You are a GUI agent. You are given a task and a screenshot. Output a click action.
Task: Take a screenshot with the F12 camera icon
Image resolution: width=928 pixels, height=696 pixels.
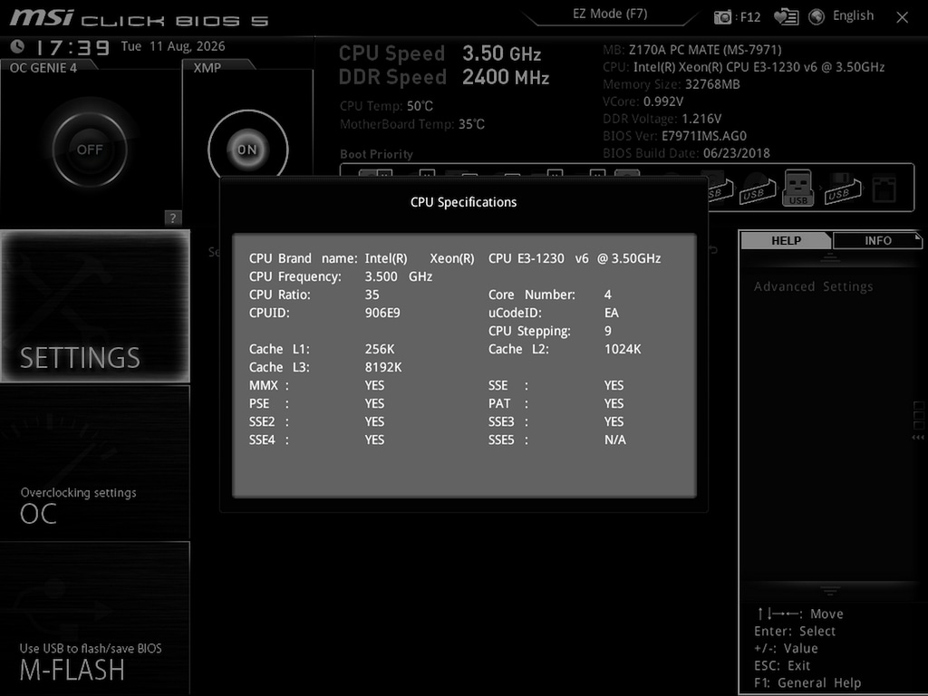point(722,17)
